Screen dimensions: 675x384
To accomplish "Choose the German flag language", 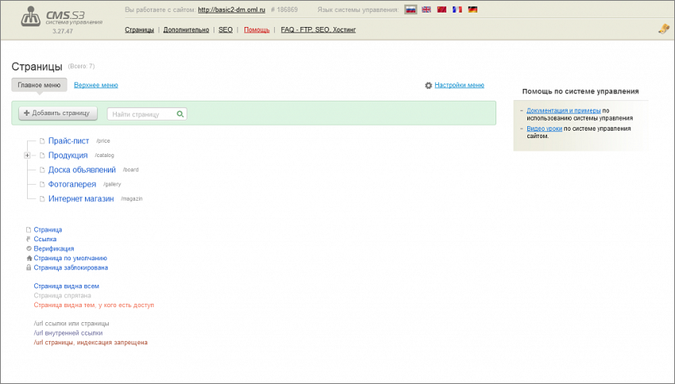I will point(472,10).
